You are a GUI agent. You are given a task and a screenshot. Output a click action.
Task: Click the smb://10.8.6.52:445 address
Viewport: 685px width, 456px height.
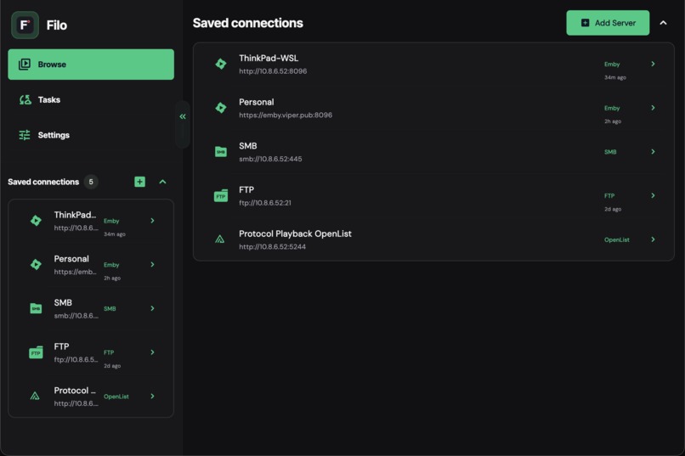pos(270,159)
